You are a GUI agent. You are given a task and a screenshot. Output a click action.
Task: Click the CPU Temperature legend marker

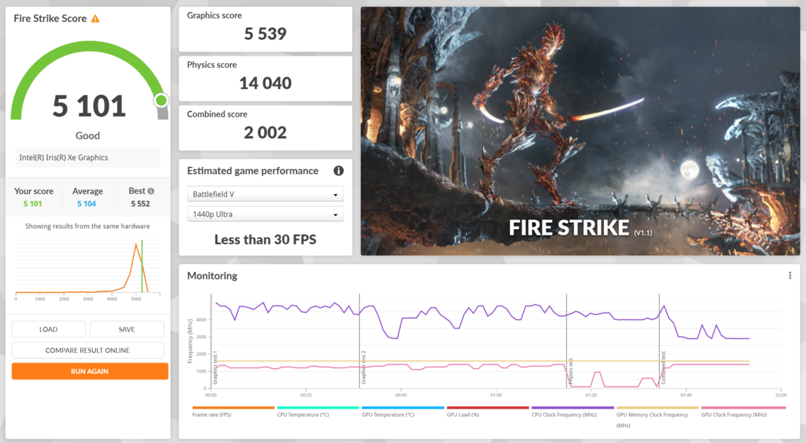[x=317, y=408]
